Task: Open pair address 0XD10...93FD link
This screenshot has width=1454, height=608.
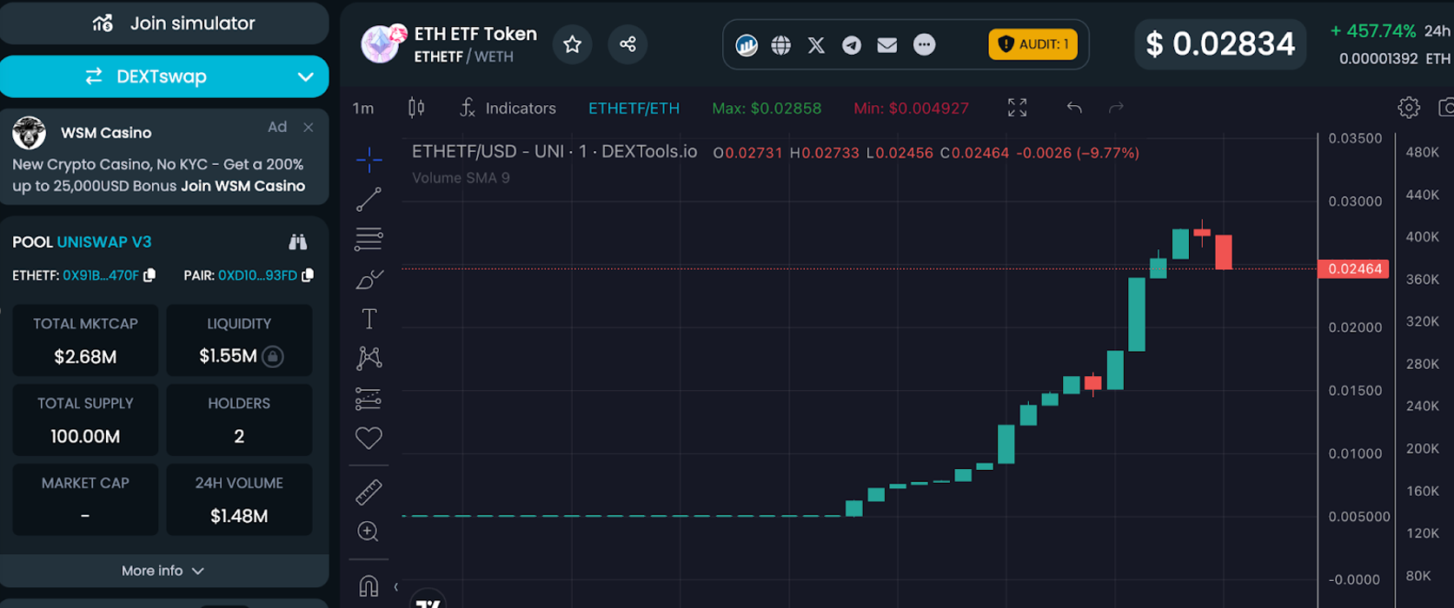Action: point(257,275)
